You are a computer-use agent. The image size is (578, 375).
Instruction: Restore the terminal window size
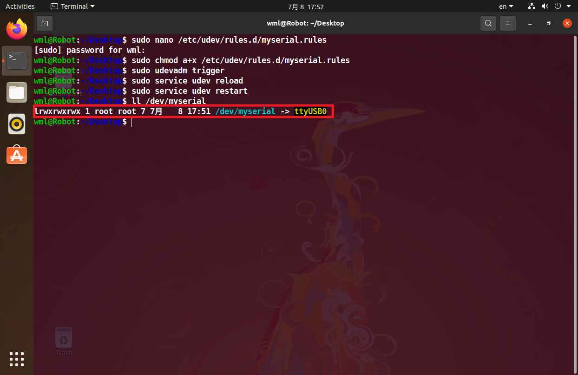[x=549, y=23]
